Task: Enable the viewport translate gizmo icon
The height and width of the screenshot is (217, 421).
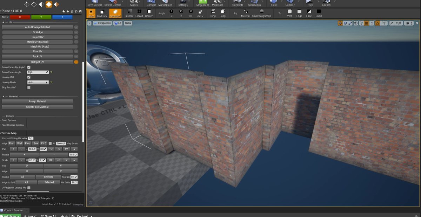Action: pos(340,23)
